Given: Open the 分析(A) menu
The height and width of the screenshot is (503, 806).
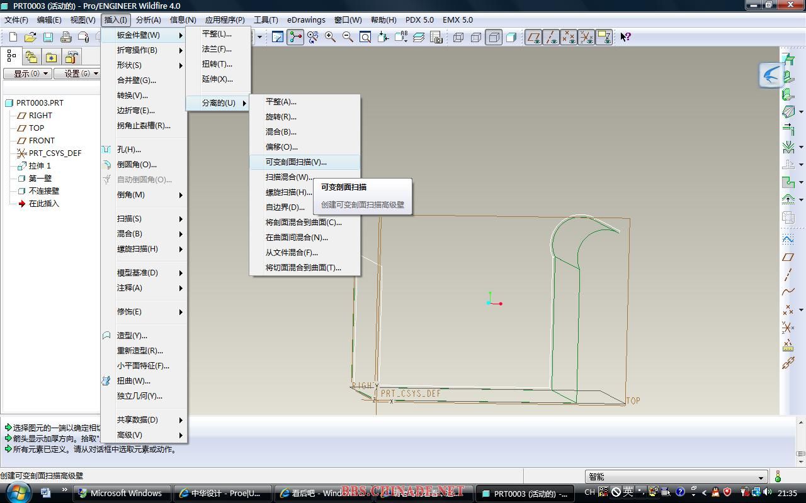Looking at the screenshot, I should 149,19.
